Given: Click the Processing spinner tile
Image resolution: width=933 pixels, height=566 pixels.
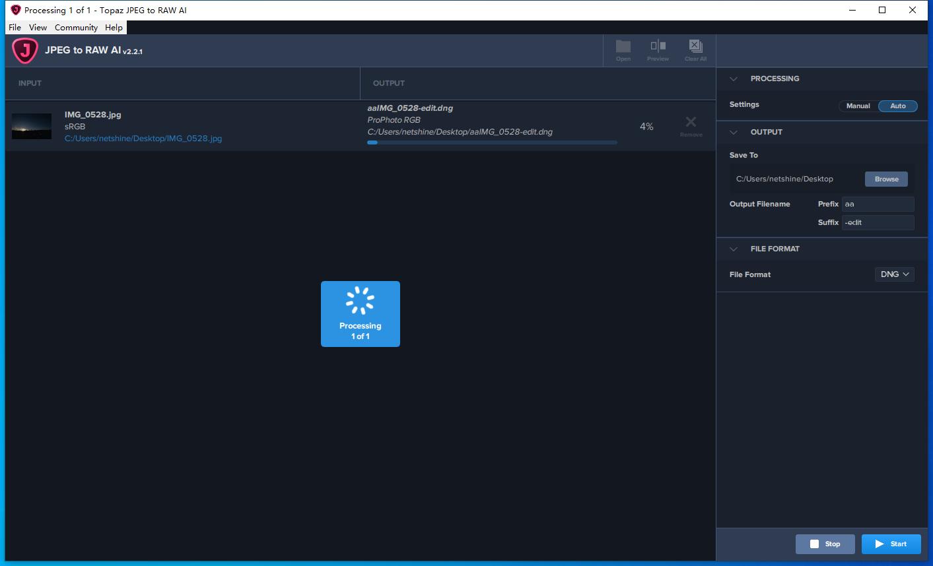Looking at the screenshot, I should [x=361, y=314].
